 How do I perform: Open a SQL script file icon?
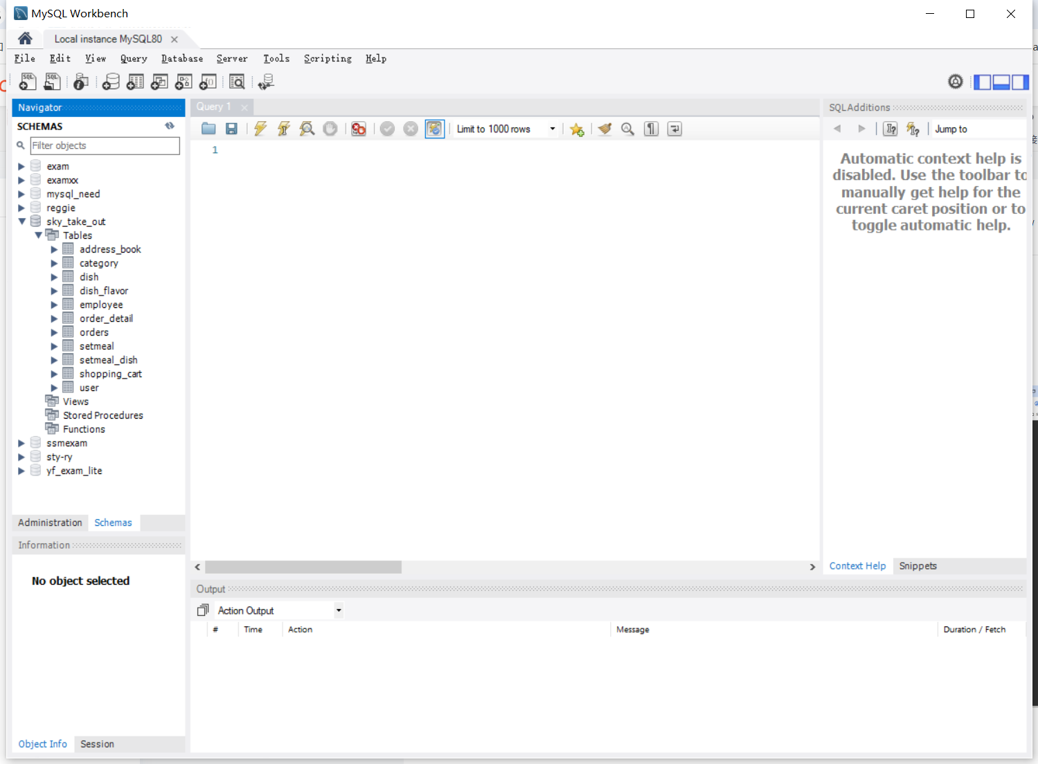tap(52, 82)
